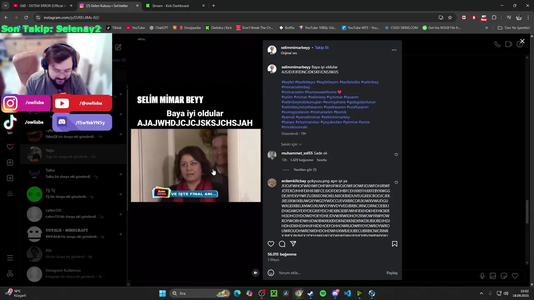
Task: Compose a new message with the pencil icon
Action: click(x=118, y=47)
